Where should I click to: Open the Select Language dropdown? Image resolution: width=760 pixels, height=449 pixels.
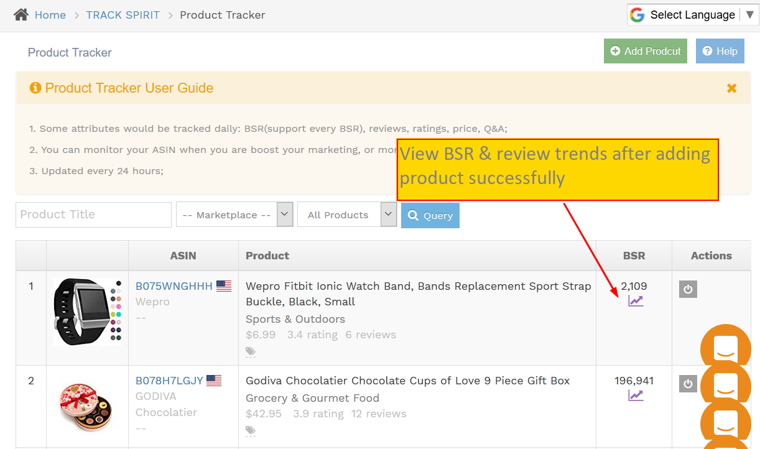(x=692, y=15)
